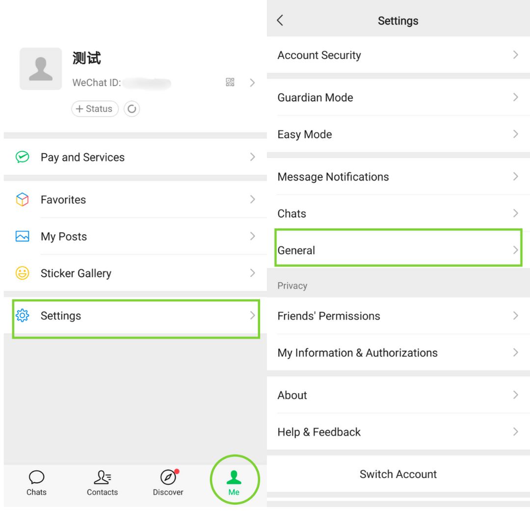The width and height of the screenshot is (530, 530).
Task: Expand Account Security with its arrow
Action: [x=516, y=55]
